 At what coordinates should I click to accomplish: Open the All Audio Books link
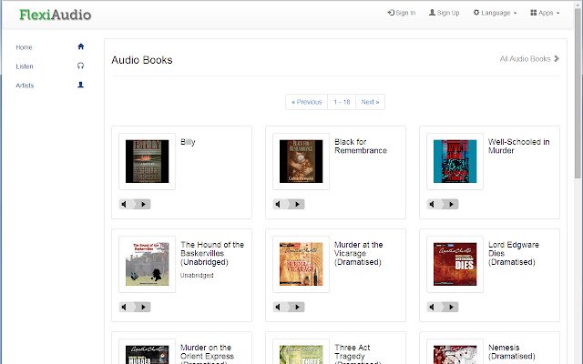pos(529,58)
